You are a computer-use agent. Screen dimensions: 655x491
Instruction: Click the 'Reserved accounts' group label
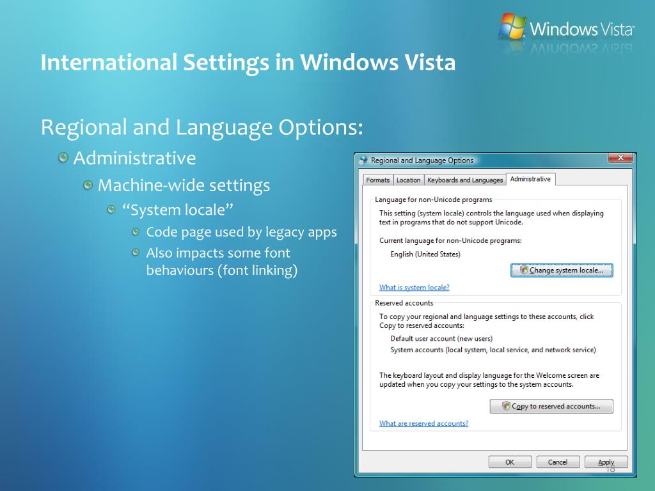pyautogui.click(x=404, y=303)
